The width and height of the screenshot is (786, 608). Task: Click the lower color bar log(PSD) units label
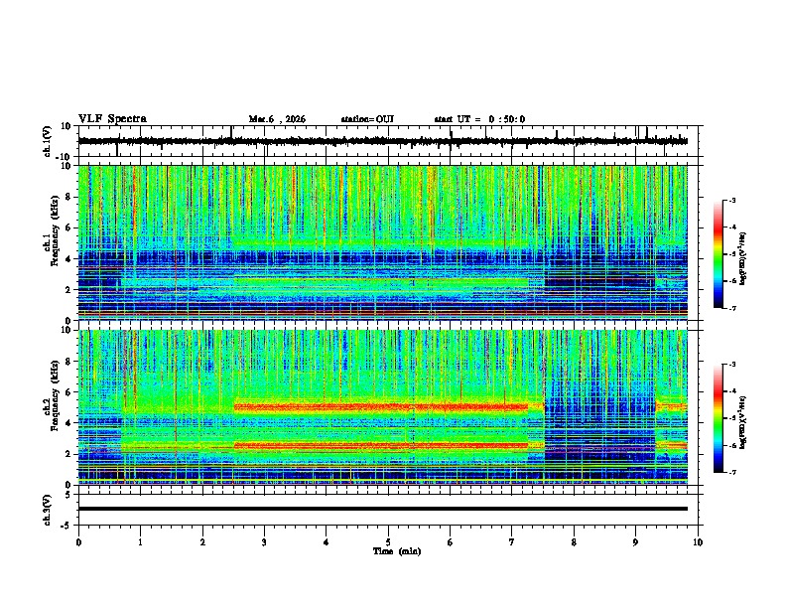click(x=742, y=422)
